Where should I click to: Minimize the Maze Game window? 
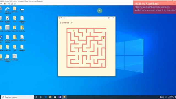[105, 18]
